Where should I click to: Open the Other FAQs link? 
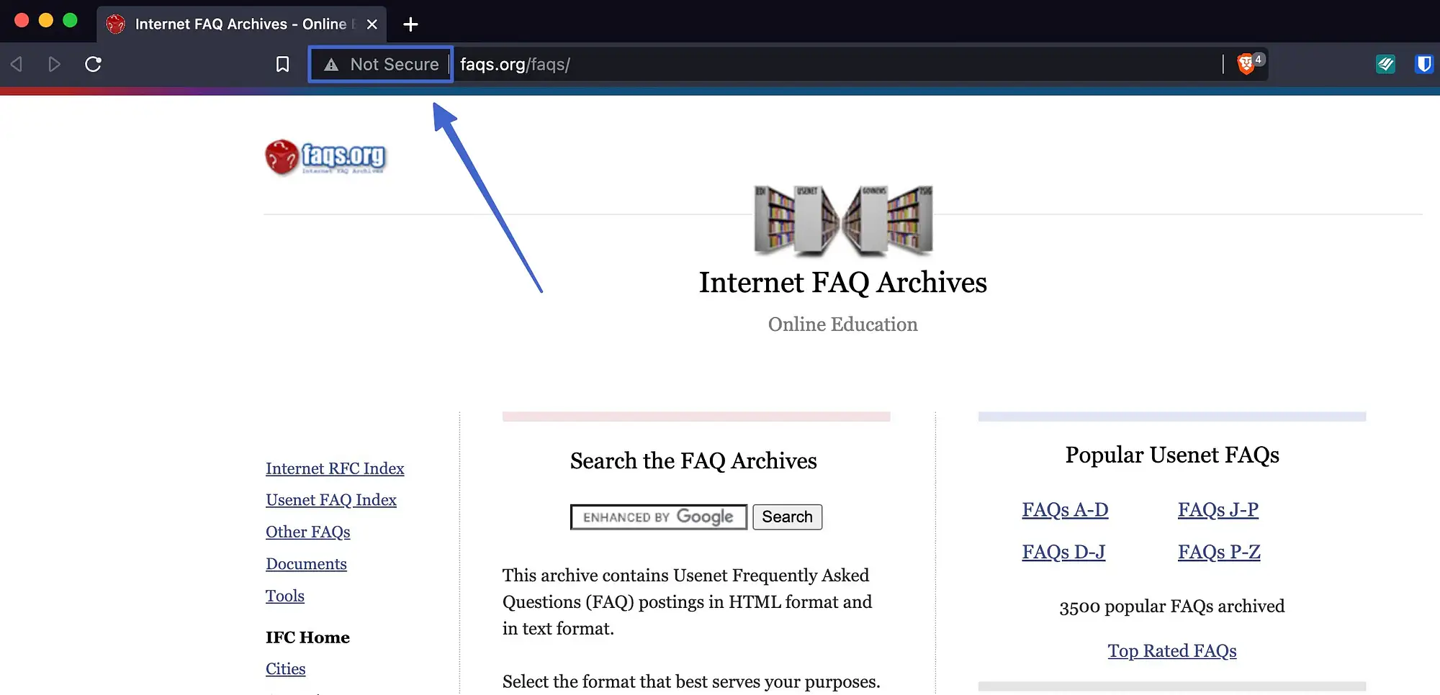coord(308,532)
